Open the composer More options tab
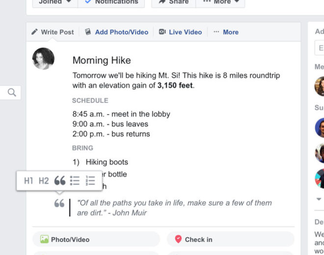 click(x=226, y=32)
